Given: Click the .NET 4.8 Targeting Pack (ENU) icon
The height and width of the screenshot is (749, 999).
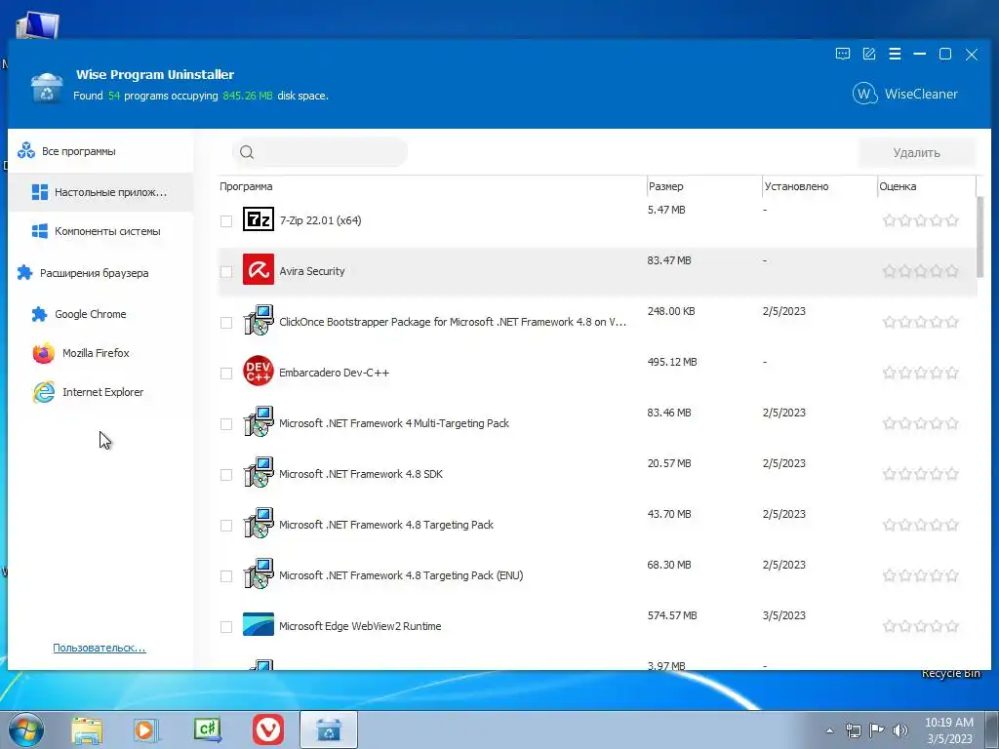Looking at the screenshot, I should [258, 573].
